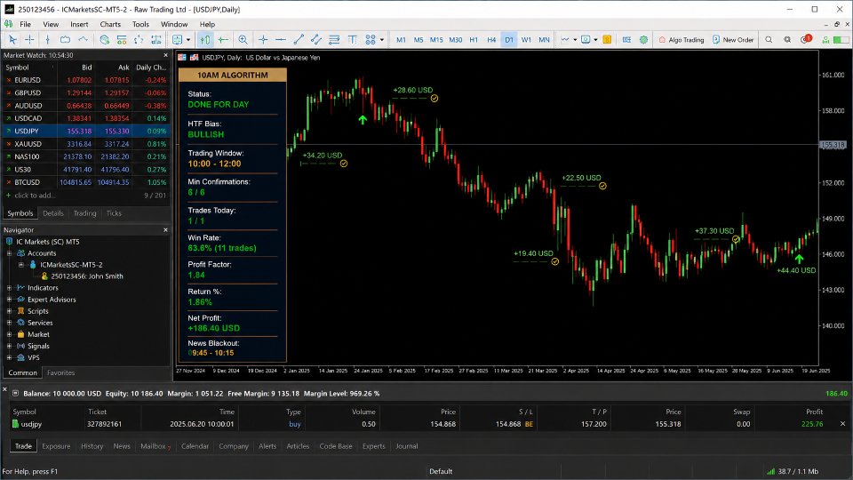
Task: Select the Fibonacci retracement tool
Action: point(334,40)
